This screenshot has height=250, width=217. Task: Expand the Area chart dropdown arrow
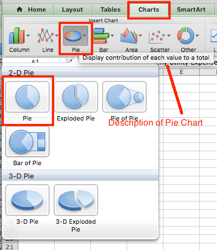(x=141, y=35)
